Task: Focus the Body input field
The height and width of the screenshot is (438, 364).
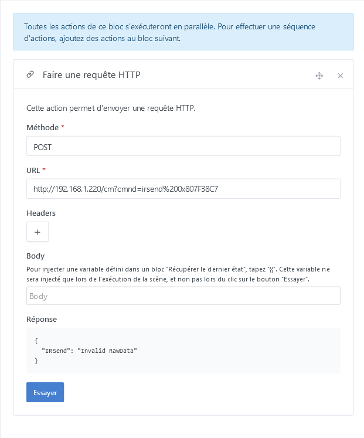Action: 183,296
